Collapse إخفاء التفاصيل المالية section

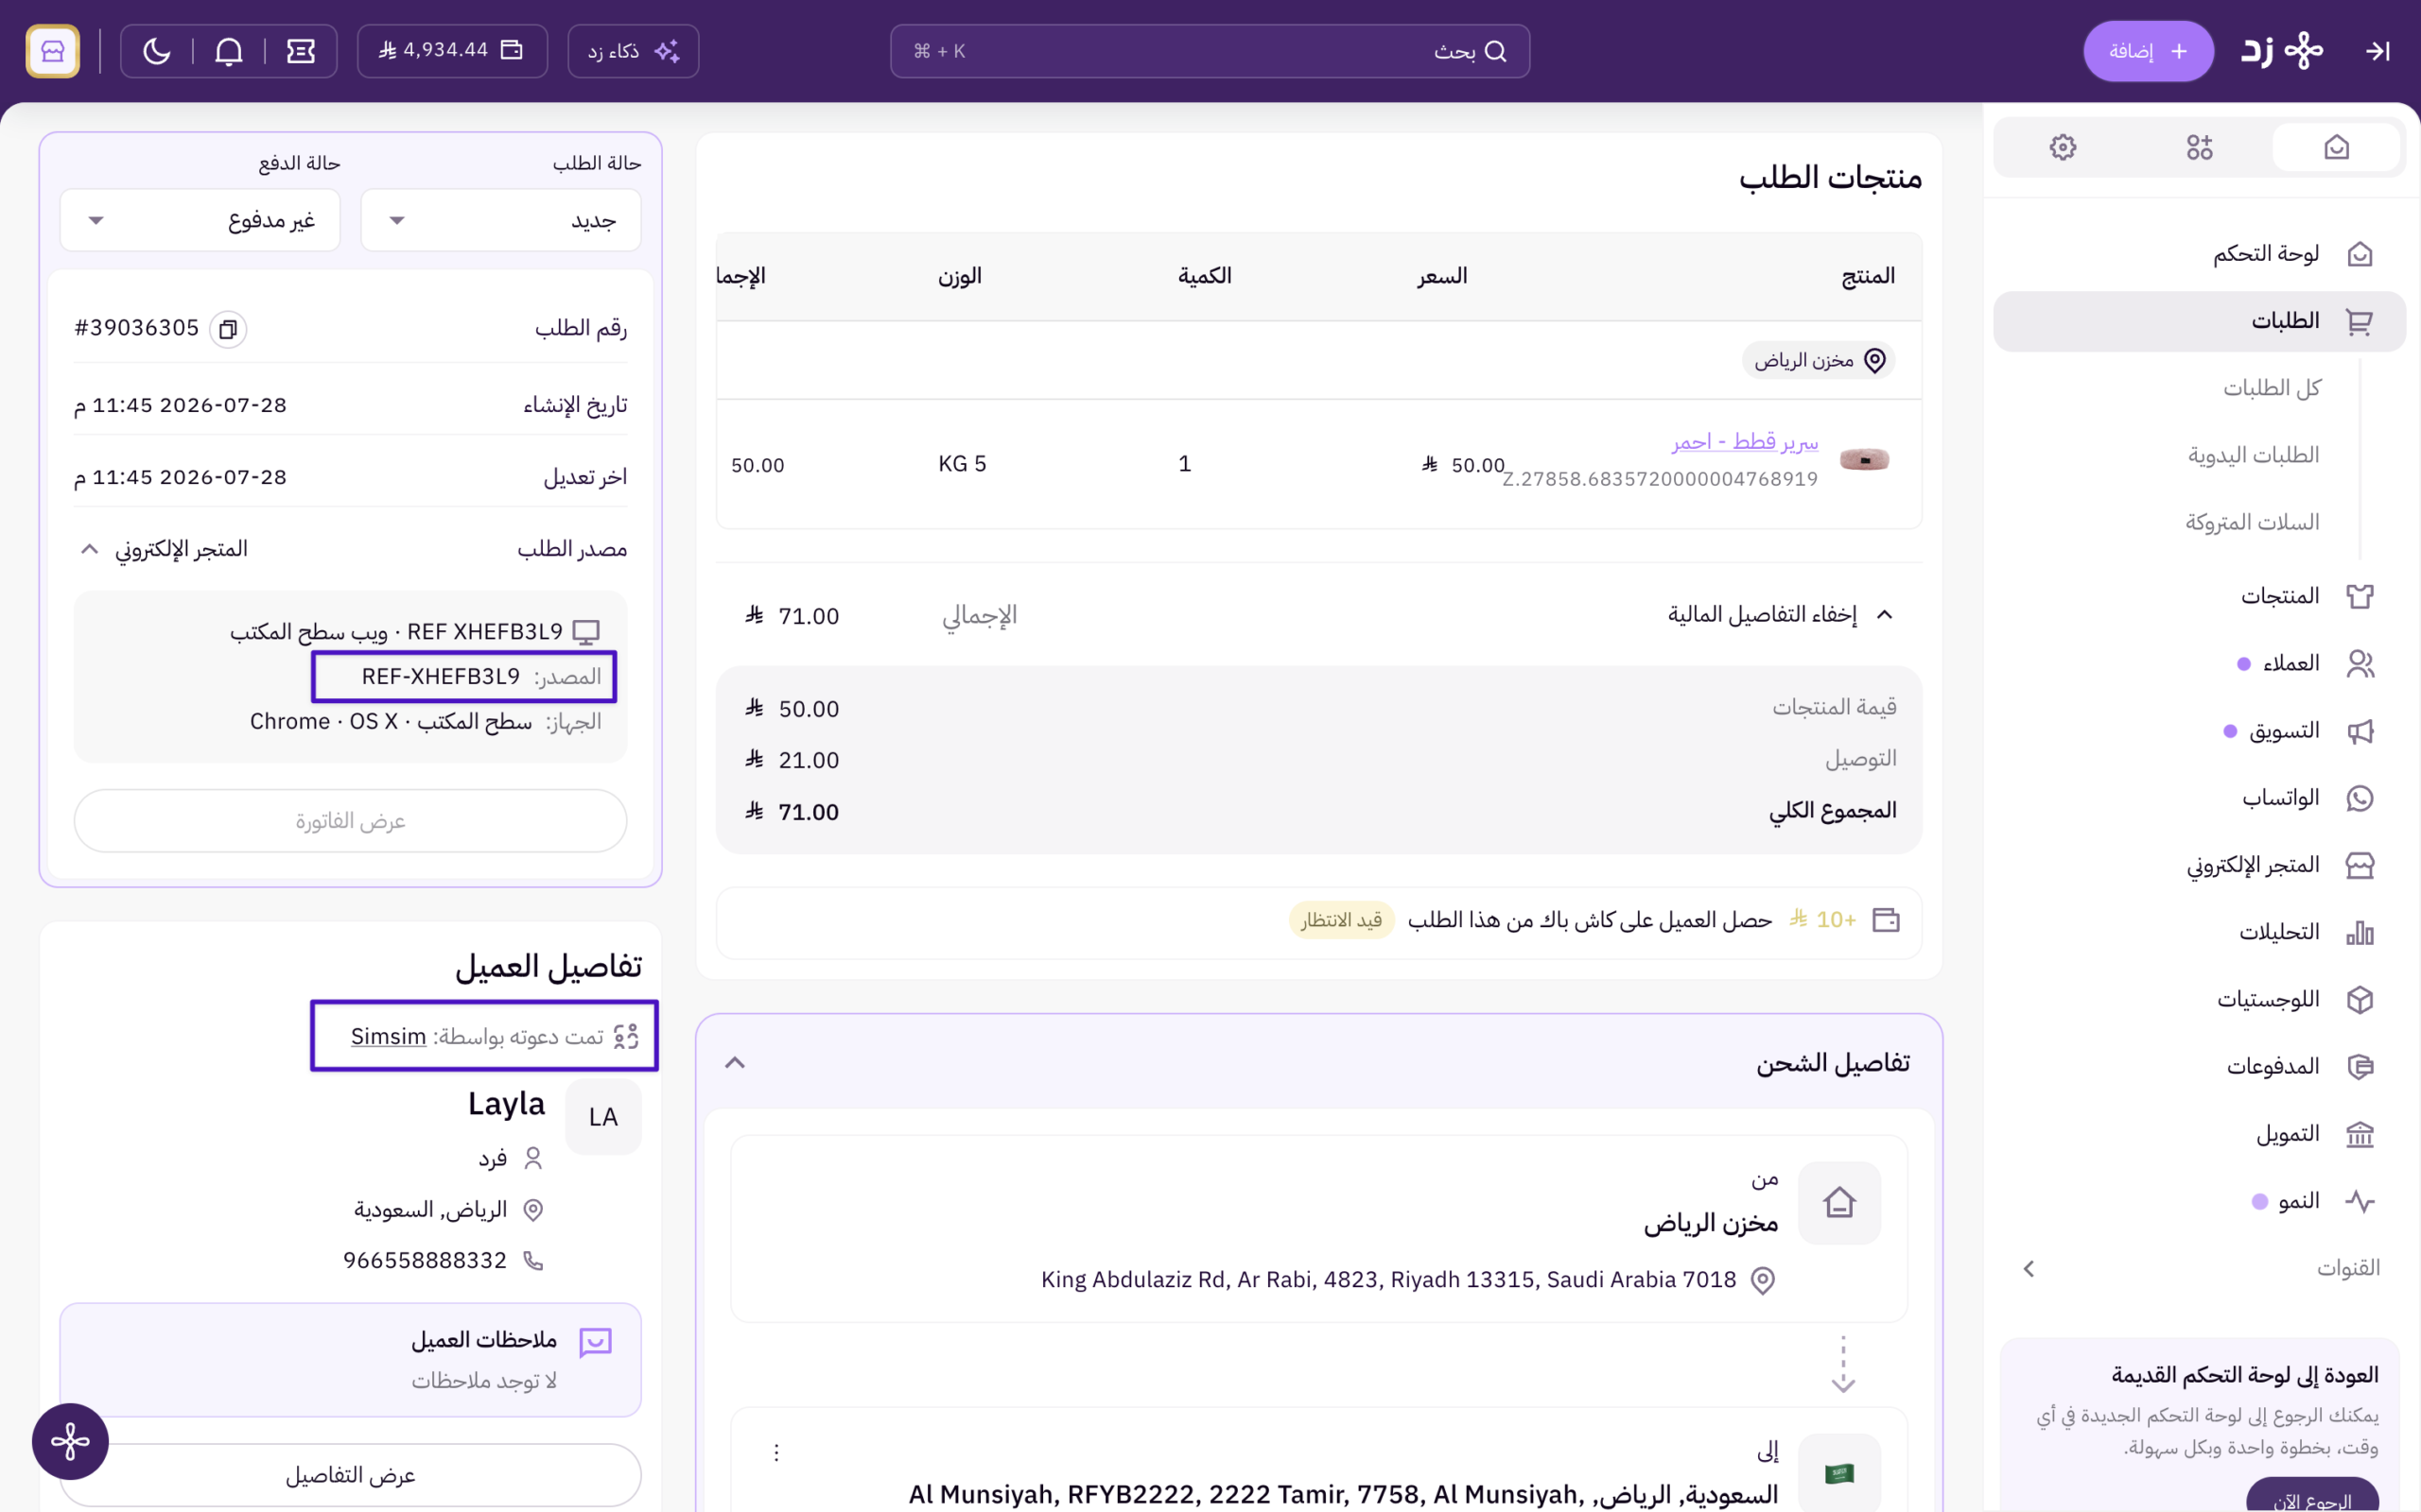click(x=1780, y=614)
